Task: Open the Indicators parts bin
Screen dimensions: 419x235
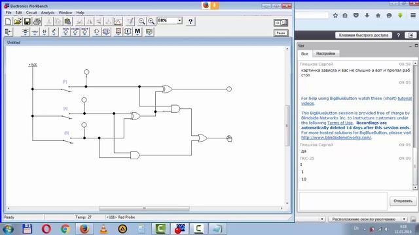Action: point(118,32)
